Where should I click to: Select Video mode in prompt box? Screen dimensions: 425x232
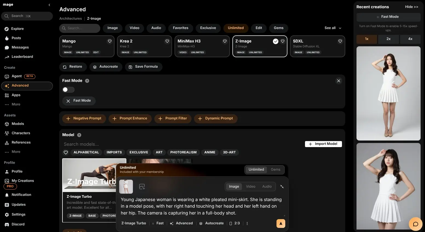pyautogui.click(x=250, y=187)
